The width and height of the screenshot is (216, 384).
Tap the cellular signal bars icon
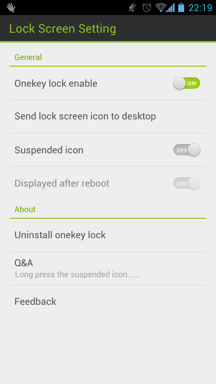click(171, 8)
